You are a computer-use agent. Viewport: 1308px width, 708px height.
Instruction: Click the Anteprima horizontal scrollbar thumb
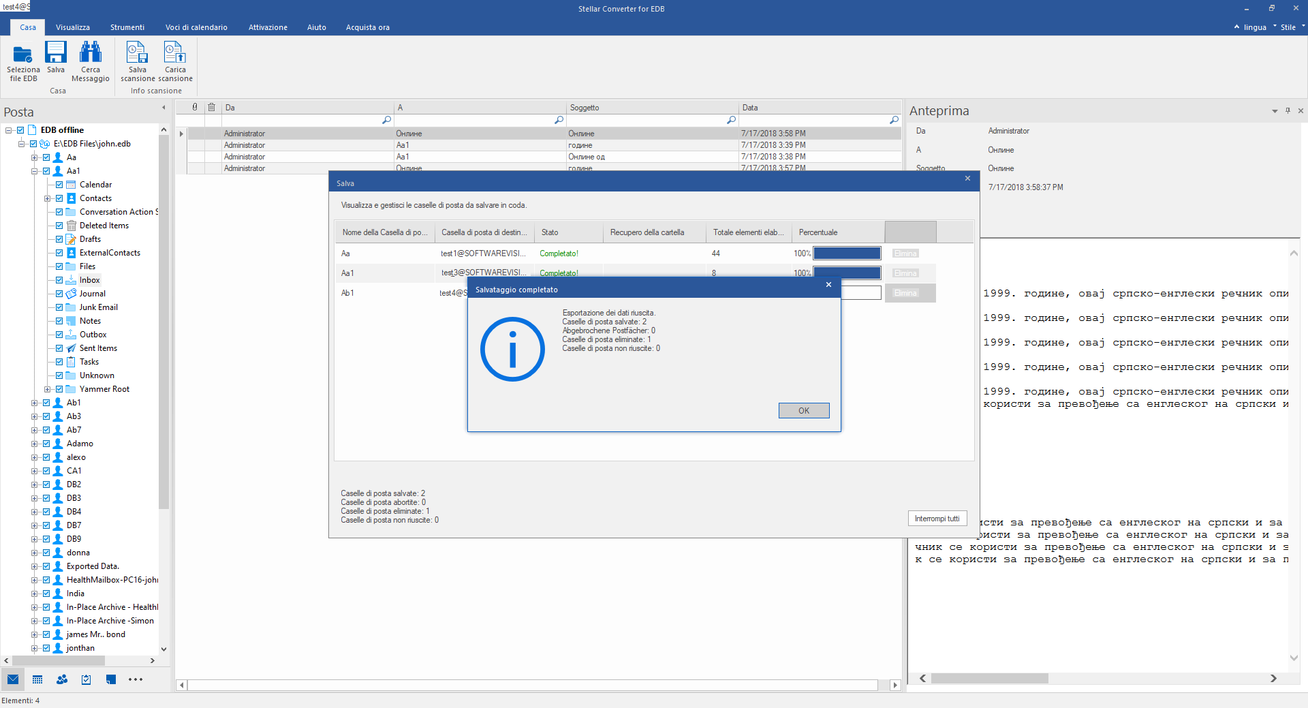989,679
